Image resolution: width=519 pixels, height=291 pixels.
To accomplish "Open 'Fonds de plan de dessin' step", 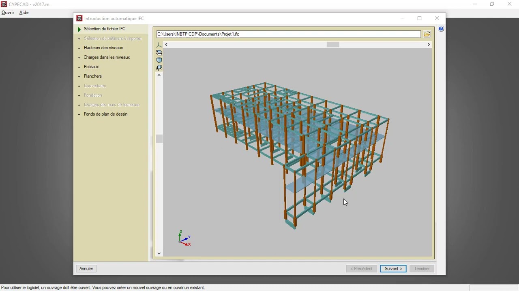I will [x=105, y=114].
